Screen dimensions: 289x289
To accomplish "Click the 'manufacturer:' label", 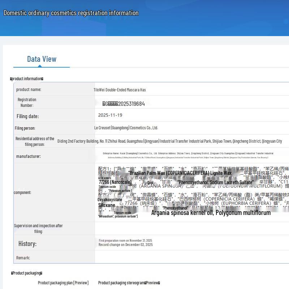I will [29, 156].
